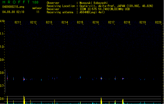The height and width of the screenshot is (104, 164).
Task: Select the file name 0409080210.png
Action: [x=13, y=7]
